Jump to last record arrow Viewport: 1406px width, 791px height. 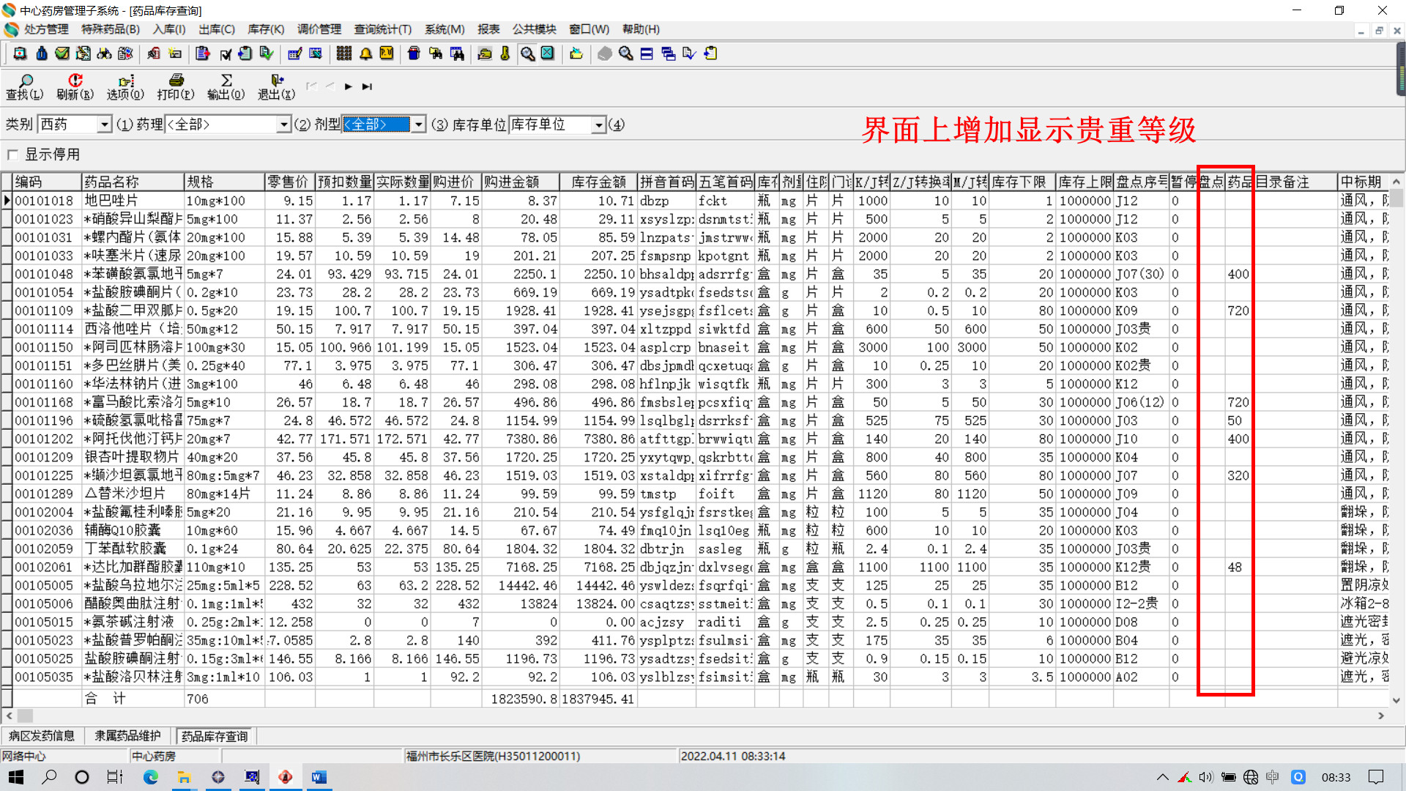368,86
